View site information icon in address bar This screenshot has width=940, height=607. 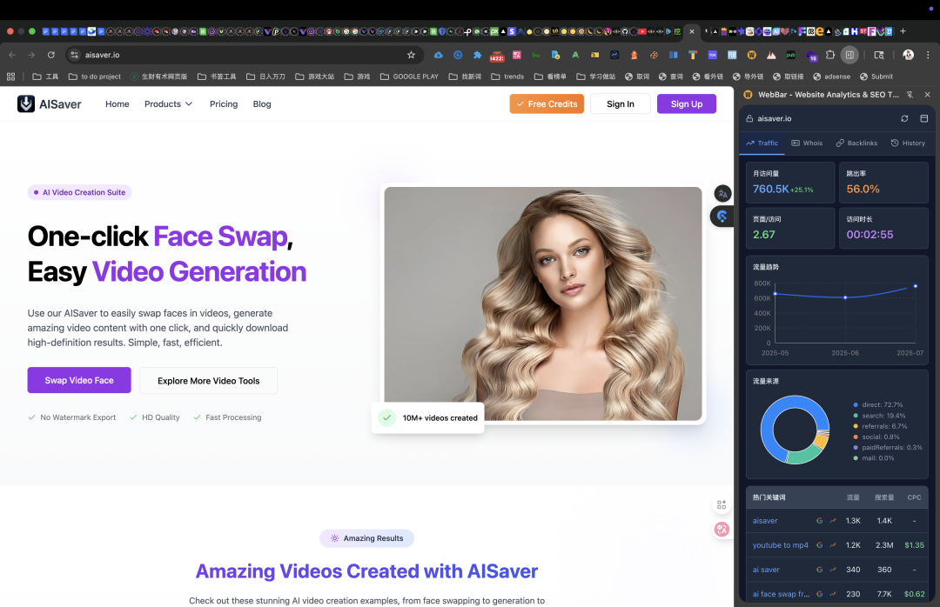74,55
